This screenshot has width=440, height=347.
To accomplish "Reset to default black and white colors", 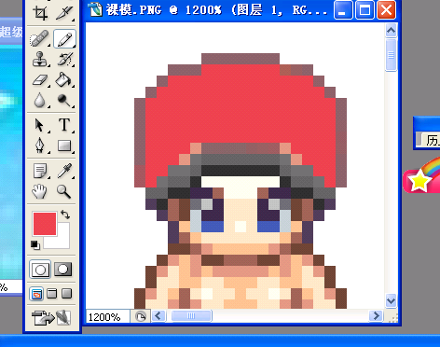I will pos(35,245).
